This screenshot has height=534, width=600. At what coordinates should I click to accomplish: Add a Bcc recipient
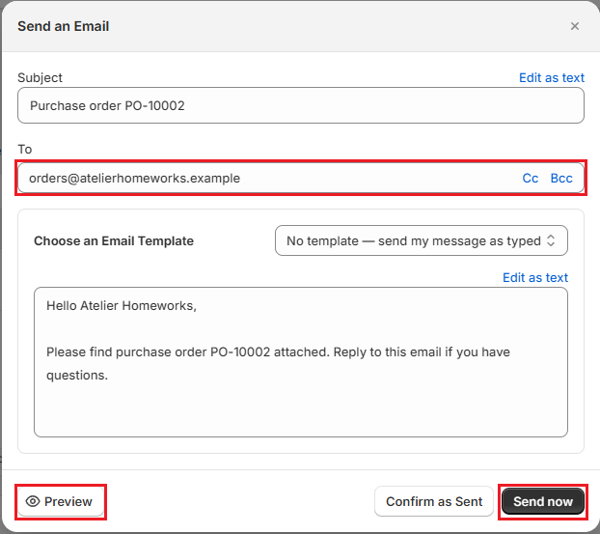561,178
